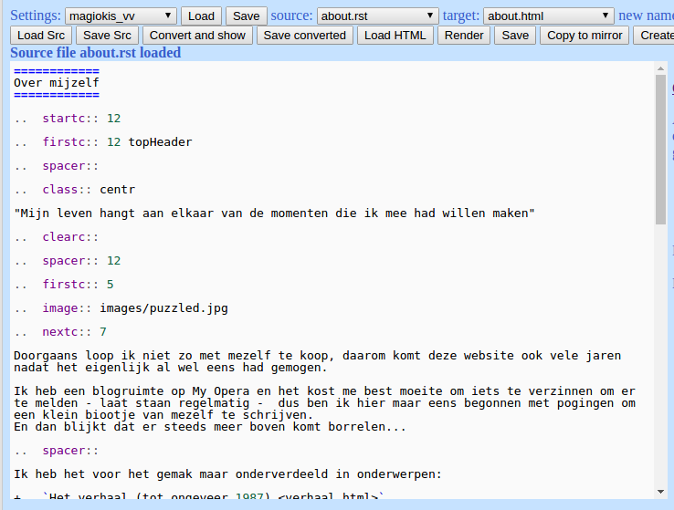
Task: Click the 'Source file about.rst loaded' status message
Action: [x=95, y=53]
